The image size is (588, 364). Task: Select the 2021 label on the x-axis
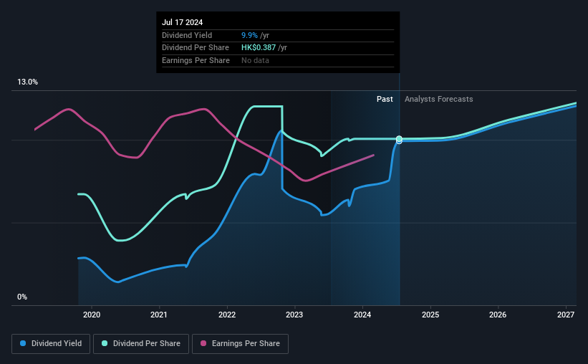point(159,315)
